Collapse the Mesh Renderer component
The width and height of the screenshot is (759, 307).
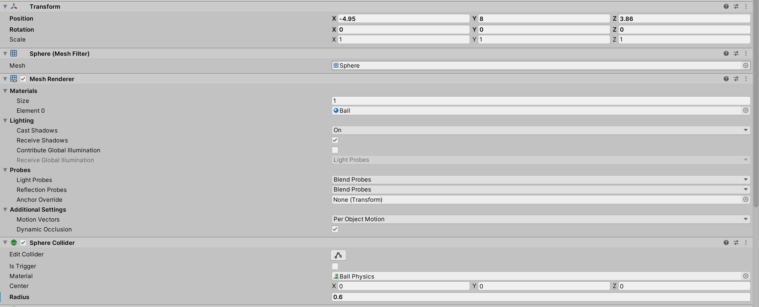(5, 79)
